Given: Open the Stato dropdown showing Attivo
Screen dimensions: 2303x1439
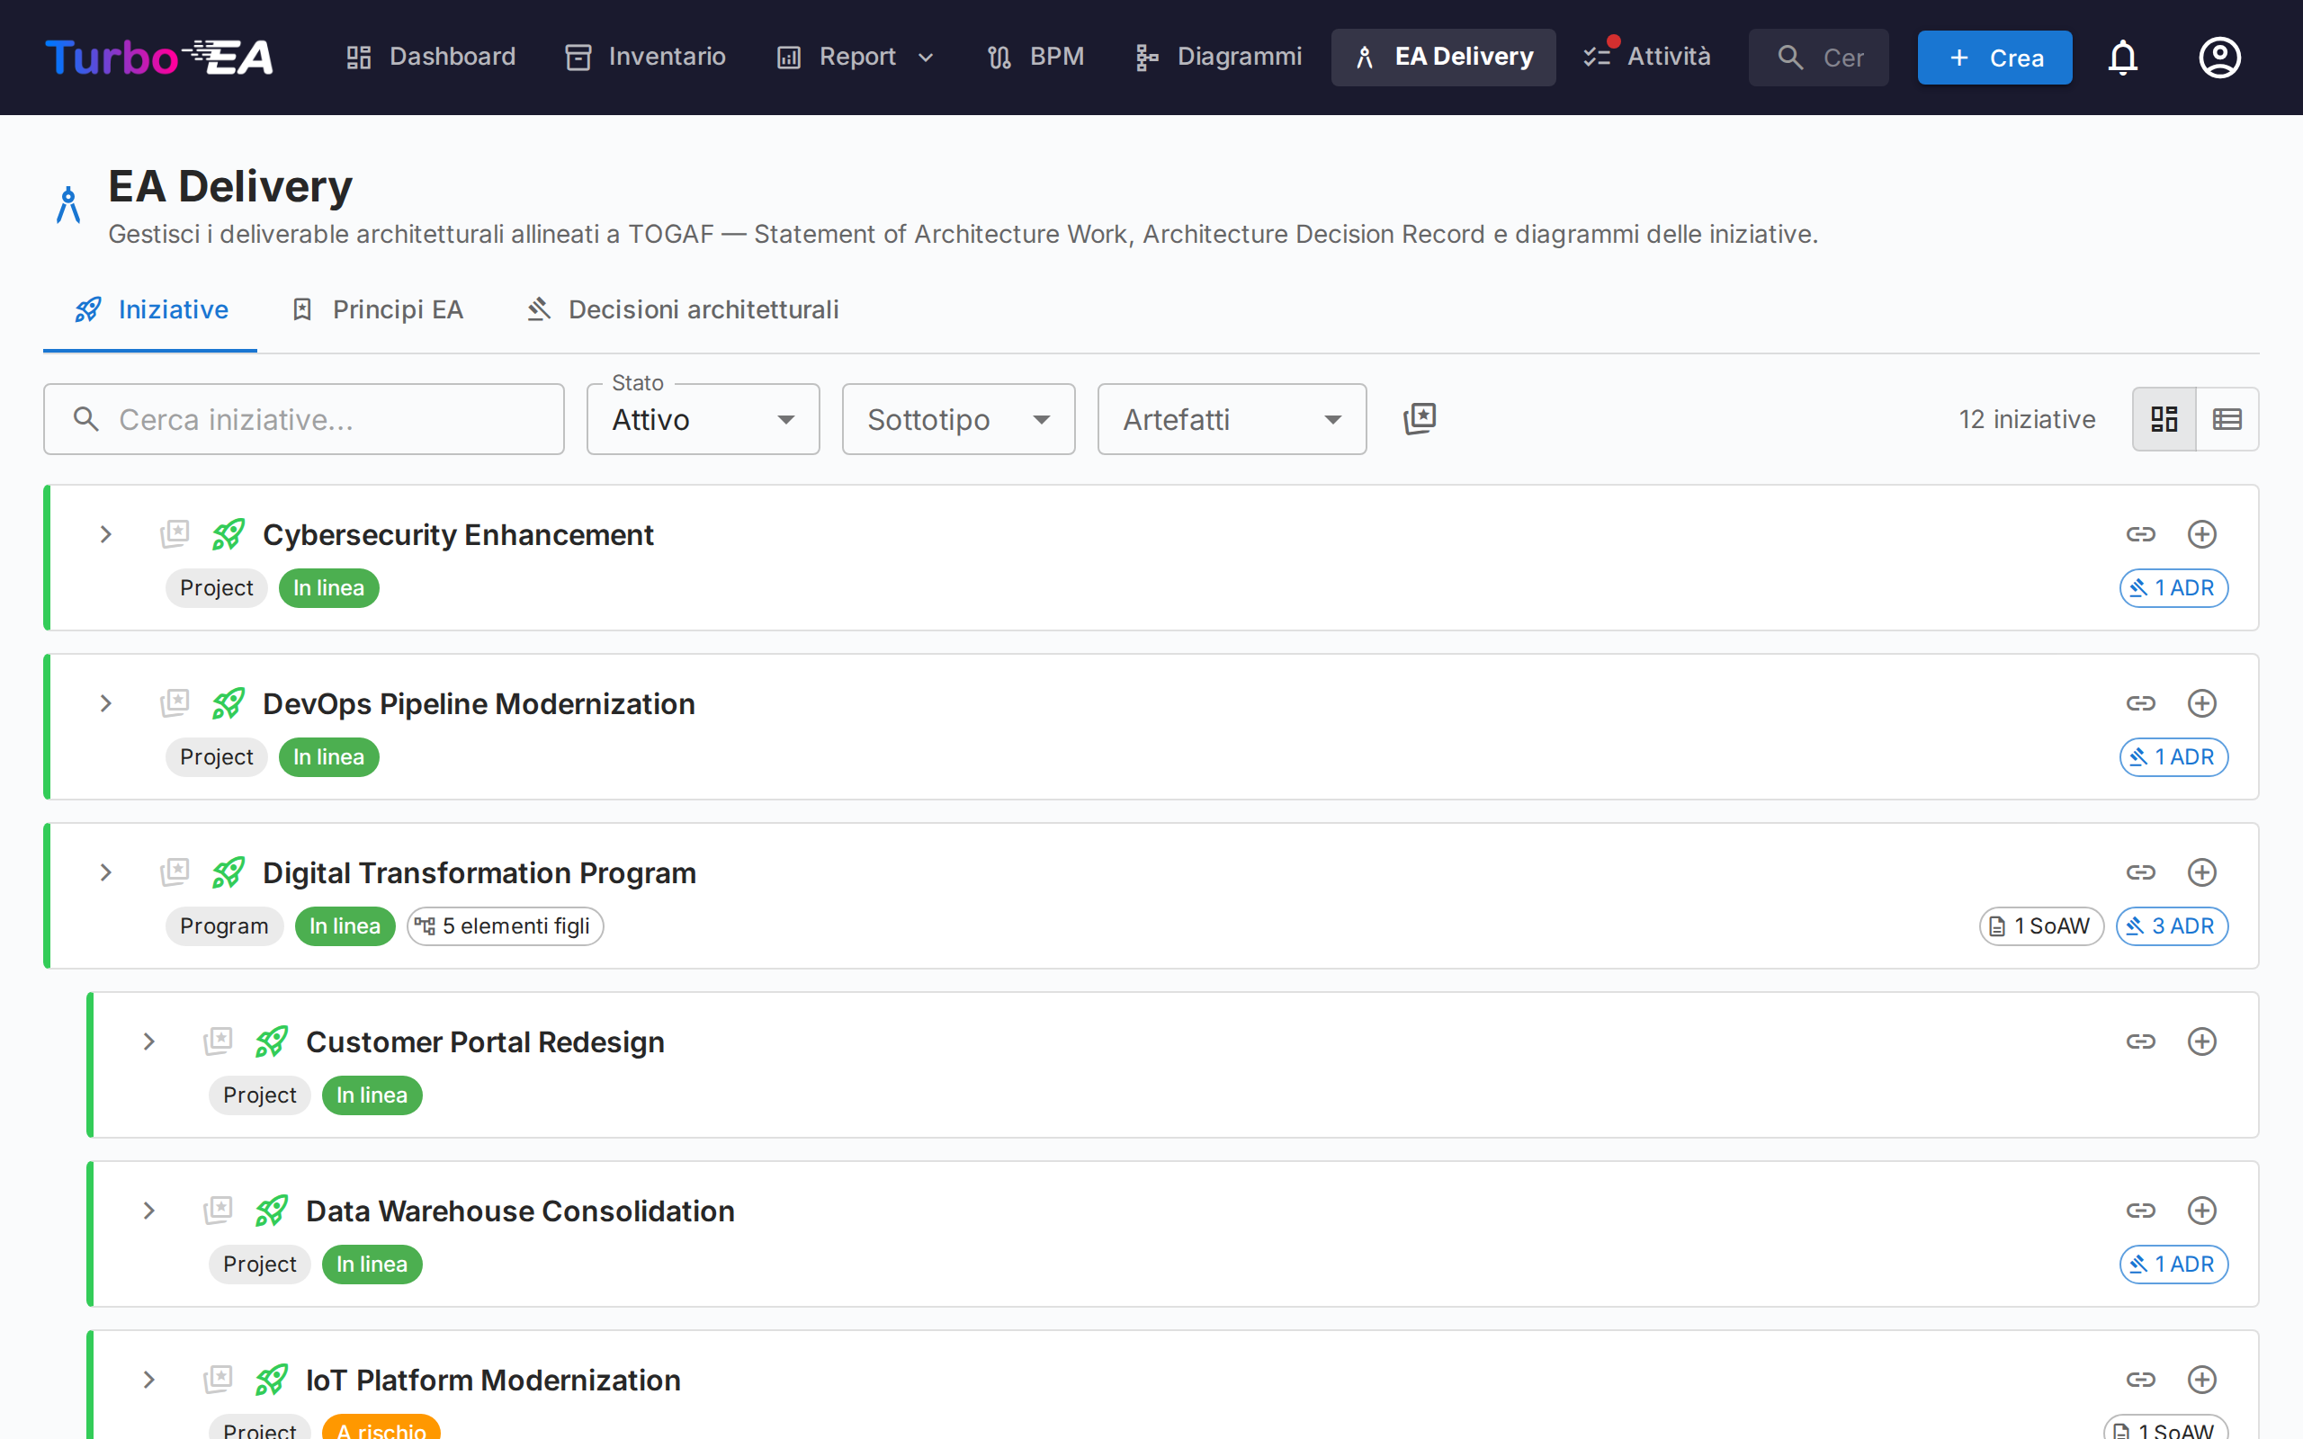Looking at the screenshot, I should coord(703,419).
